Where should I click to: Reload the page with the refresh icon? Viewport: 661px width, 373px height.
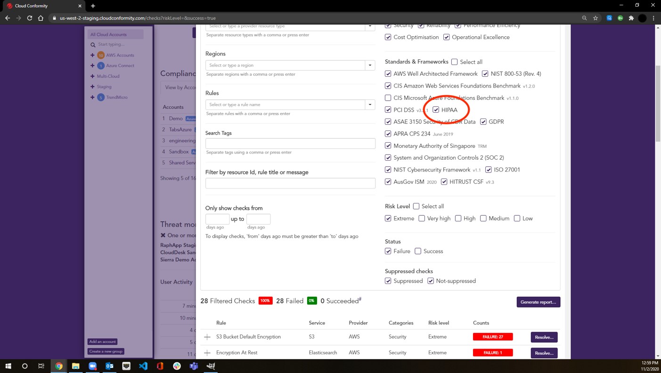(30, 18)
